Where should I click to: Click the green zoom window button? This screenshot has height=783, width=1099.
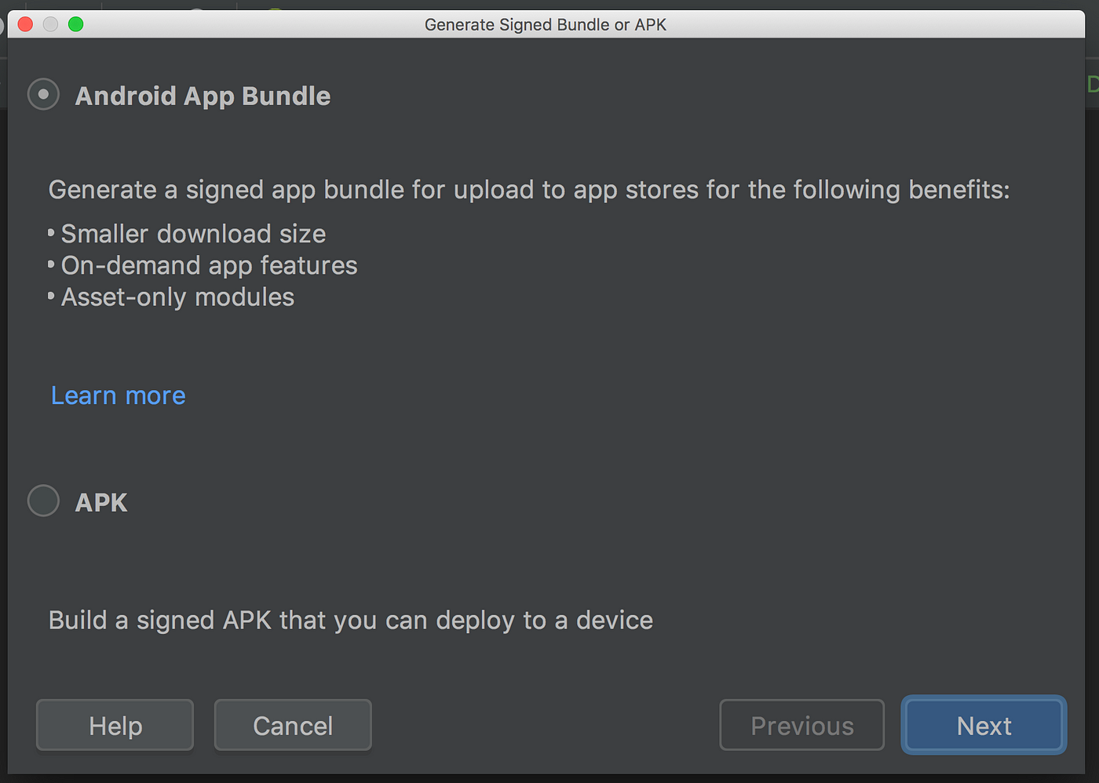coord(76,24)
